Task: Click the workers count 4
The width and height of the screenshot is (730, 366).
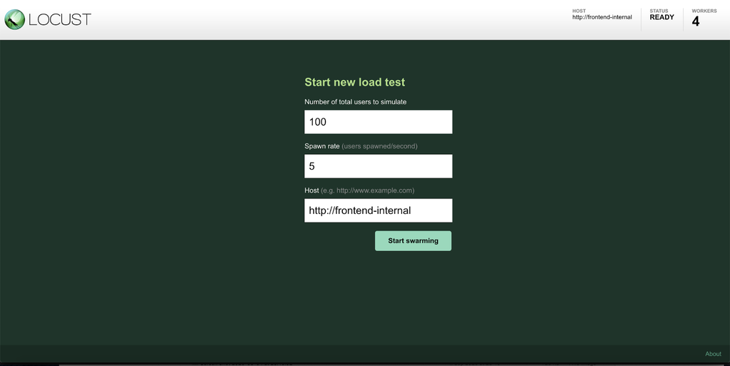Action: click(x=696, y=21)
